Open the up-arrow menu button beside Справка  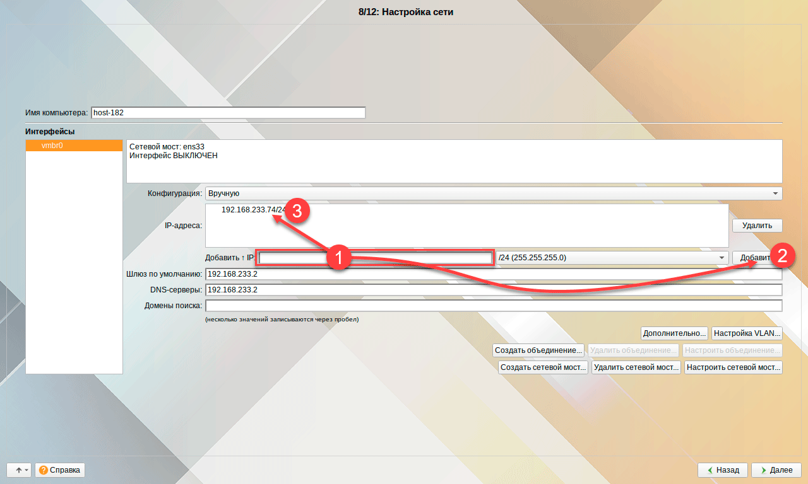pos(19,470)
